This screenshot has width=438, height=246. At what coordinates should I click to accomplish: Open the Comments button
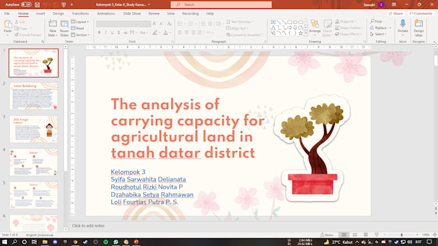(x=421, y=13)
